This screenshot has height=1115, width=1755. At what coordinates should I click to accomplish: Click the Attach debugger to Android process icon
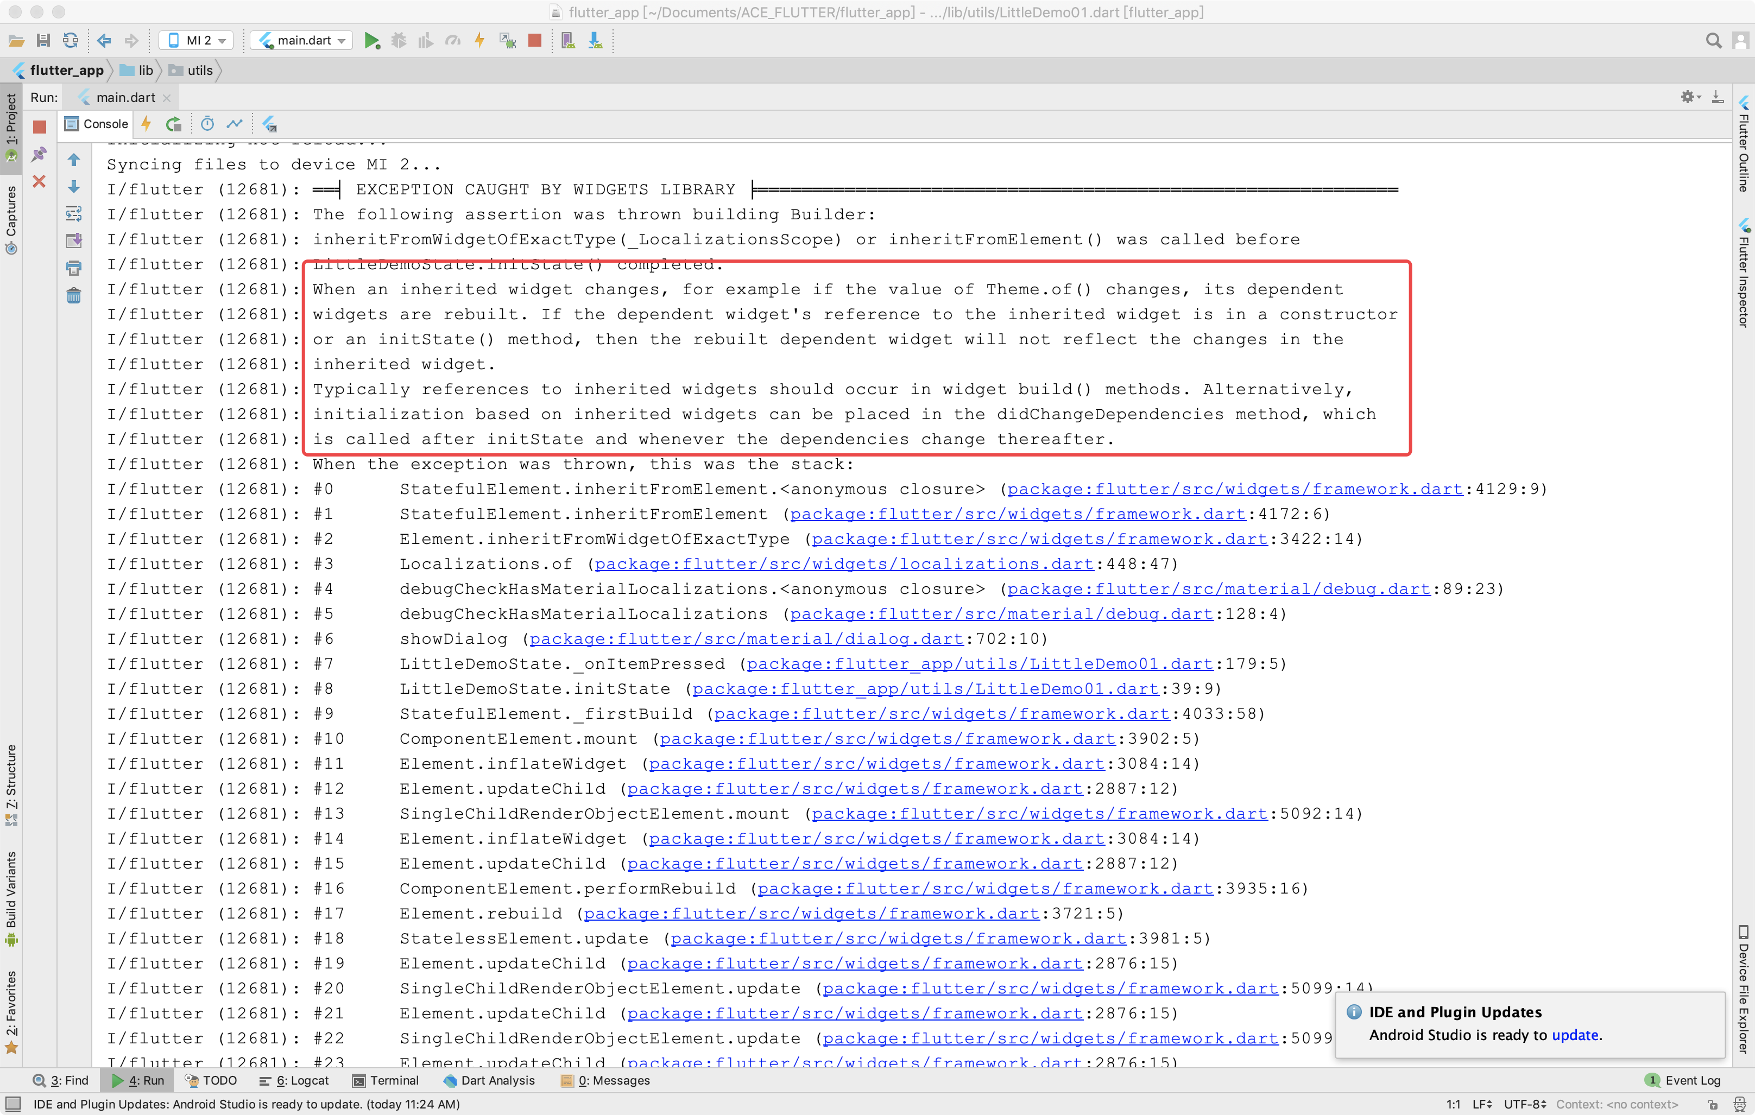coord(507,40)
